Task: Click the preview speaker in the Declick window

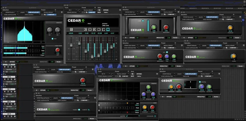Action: point(36,90)
